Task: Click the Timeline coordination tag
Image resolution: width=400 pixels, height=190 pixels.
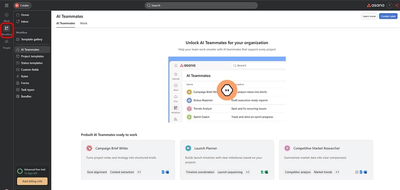Action: pos(200,172)
